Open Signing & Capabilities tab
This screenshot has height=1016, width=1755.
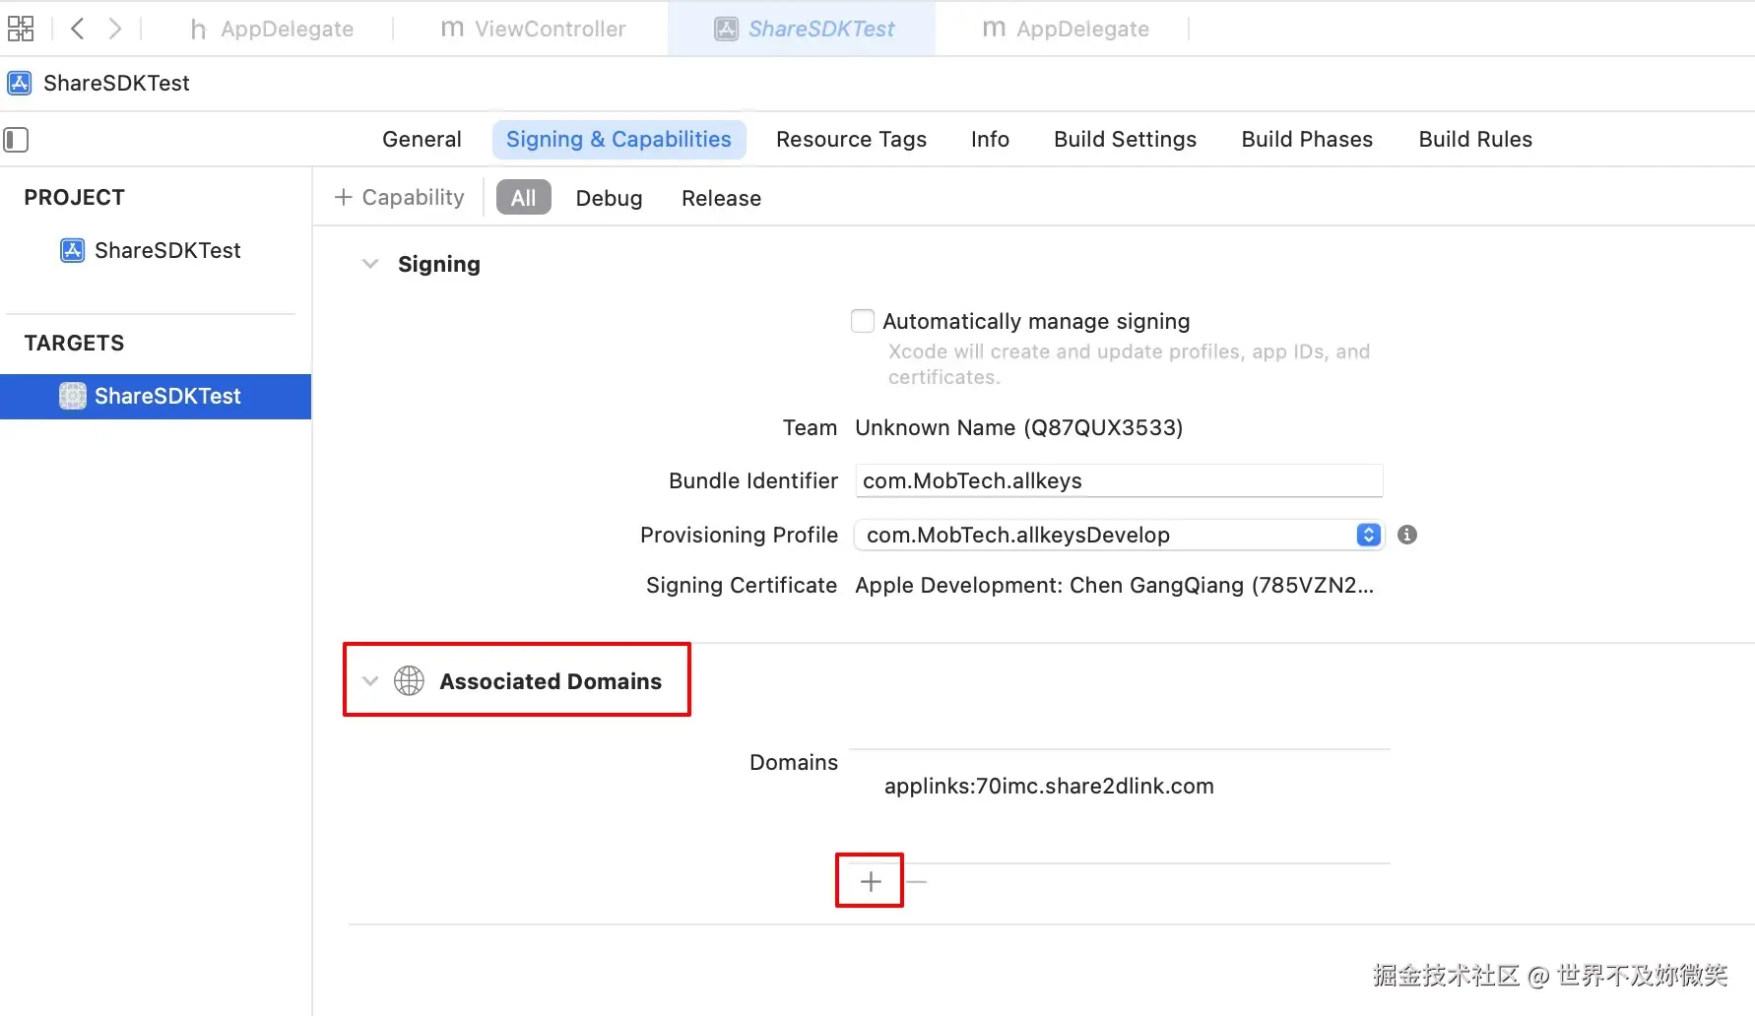pos(618,140)
